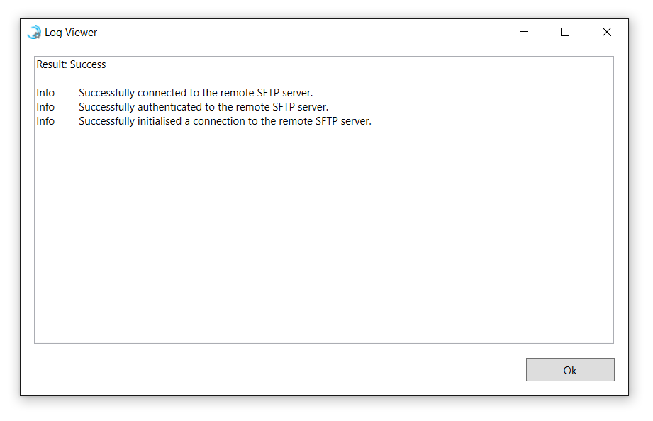Viewport: 653px width, 421px height.
Task: Click the Log Viewer app icon in title bar
Action: (x=34, y=32)
